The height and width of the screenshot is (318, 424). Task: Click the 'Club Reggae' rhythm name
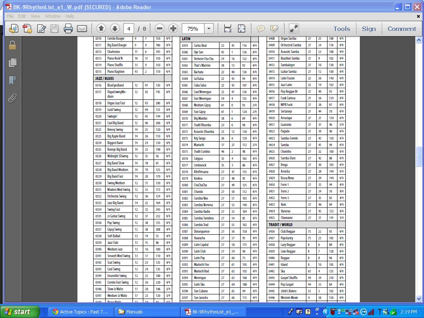coord(288,231)
